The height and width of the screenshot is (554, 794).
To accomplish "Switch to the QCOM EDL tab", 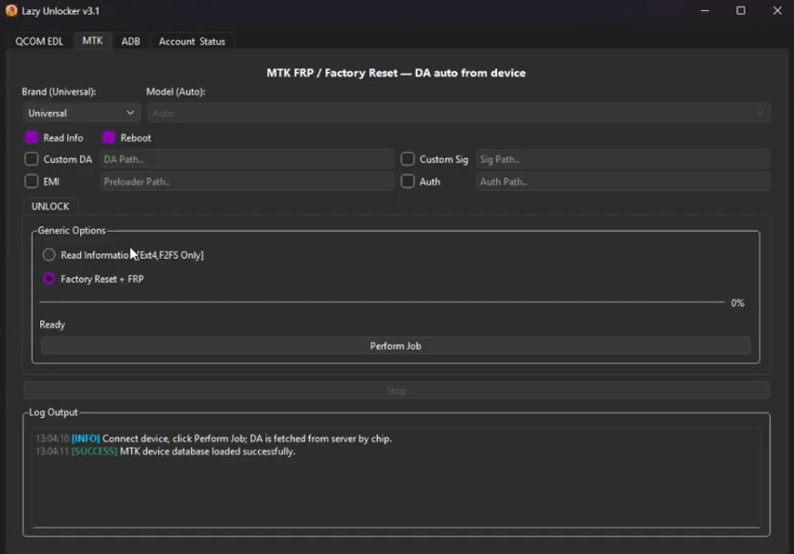I will (x=39, y=42).
